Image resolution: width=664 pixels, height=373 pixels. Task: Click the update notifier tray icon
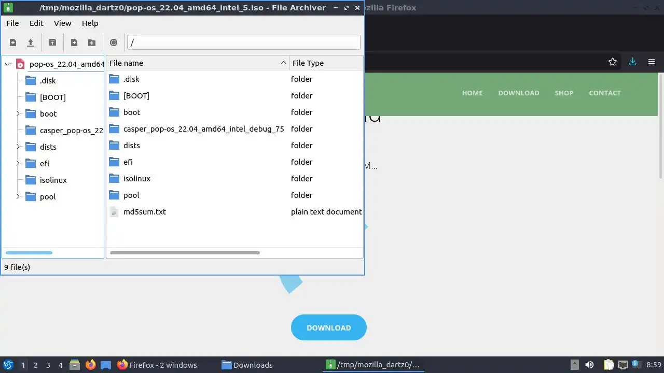(635, 364)
